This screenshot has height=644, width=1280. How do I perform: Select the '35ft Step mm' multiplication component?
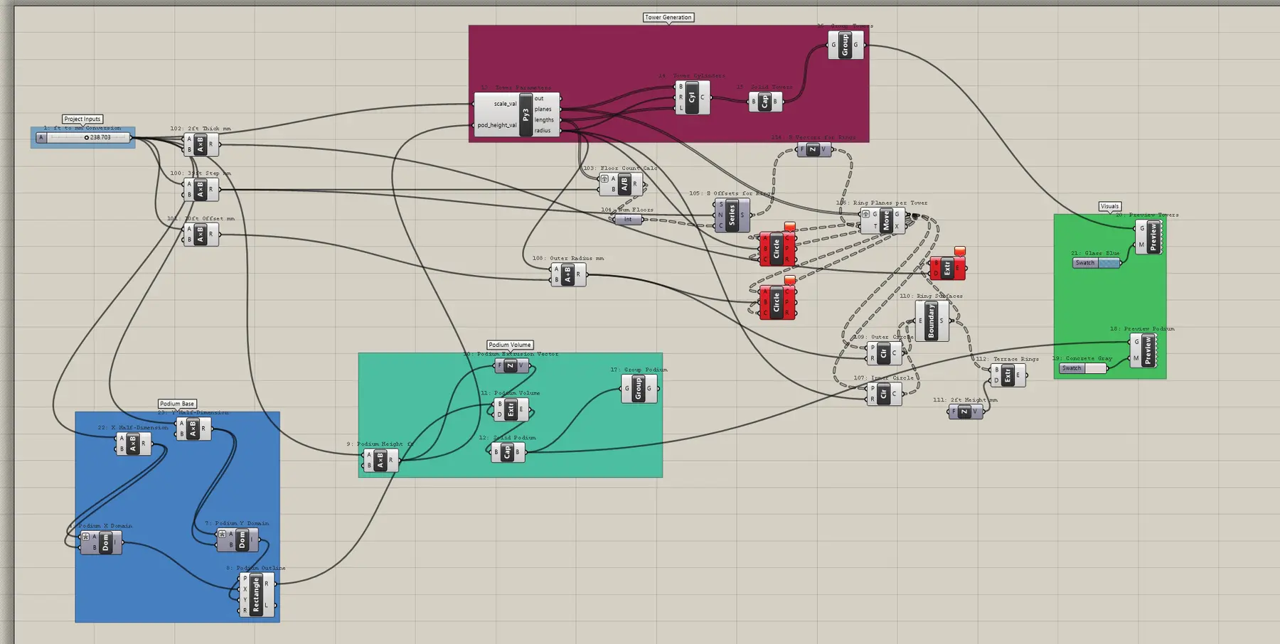(201, 189)
